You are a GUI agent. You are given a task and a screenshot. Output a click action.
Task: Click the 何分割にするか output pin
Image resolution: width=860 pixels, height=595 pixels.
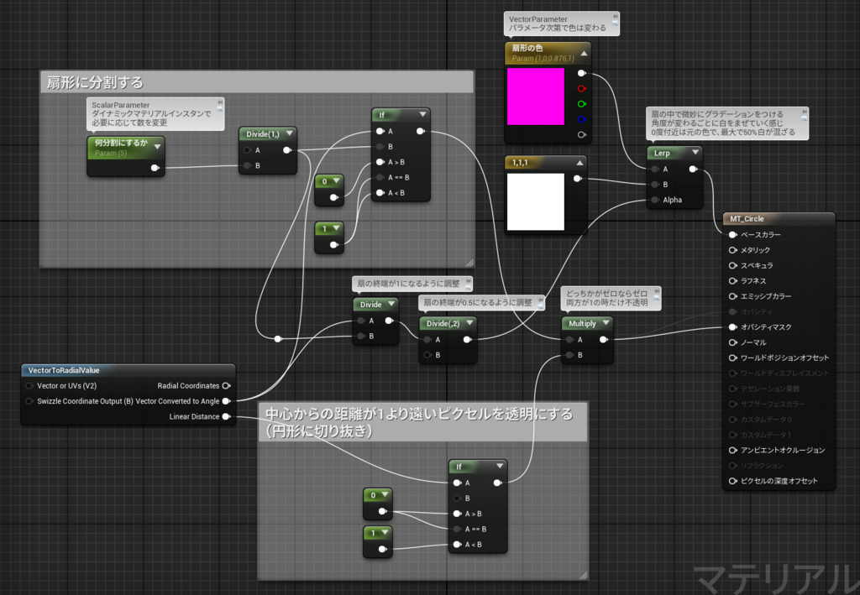(x=155, y=168)
